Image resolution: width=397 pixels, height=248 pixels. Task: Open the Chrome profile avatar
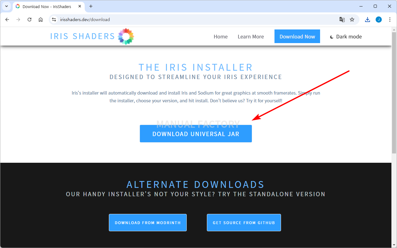click(x=379, y=20)
